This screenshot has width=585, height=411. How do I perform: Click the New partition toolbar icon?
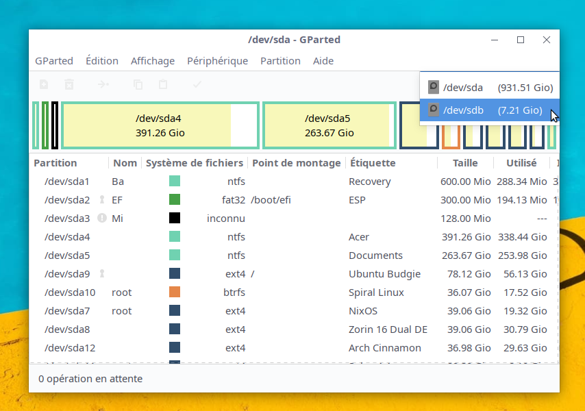point(44,84)
